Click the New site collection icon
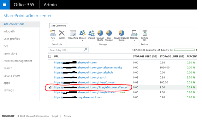 (x=53, y=33)
